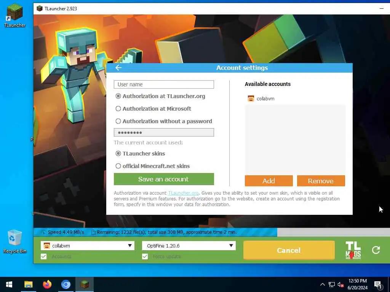Click the TLauncher taskbar icon
390x292 pixels.
[x=85, y=284]
